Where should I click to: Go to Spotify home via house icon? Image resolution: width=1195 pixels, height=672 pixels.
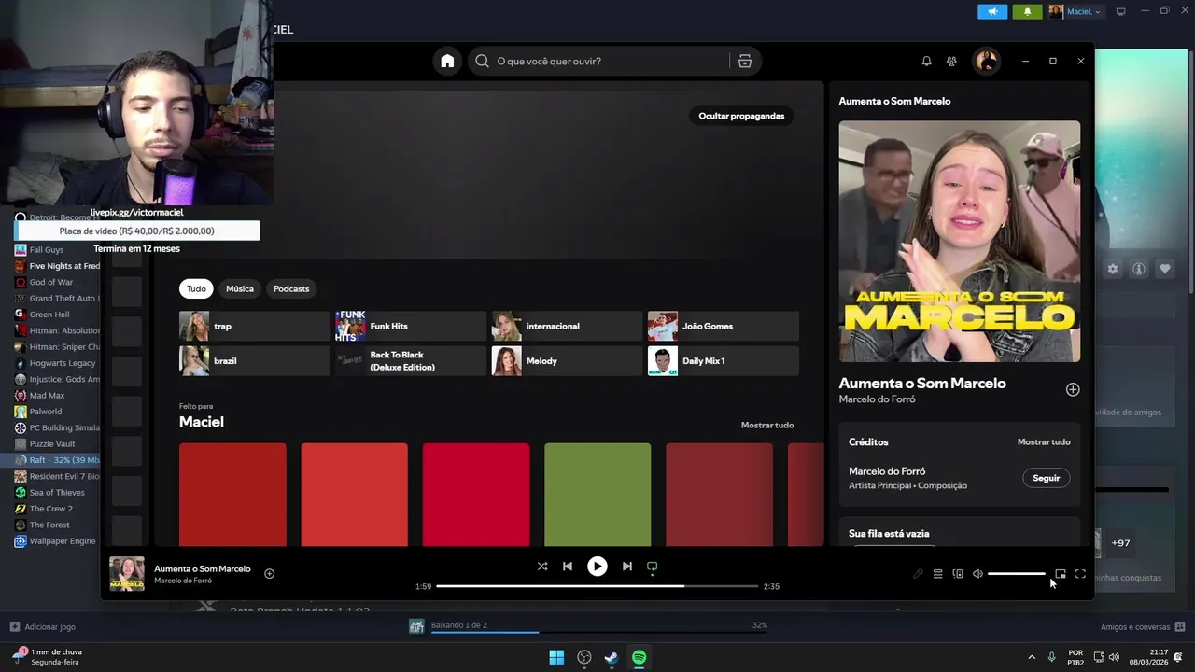click(x=447, y=61)
